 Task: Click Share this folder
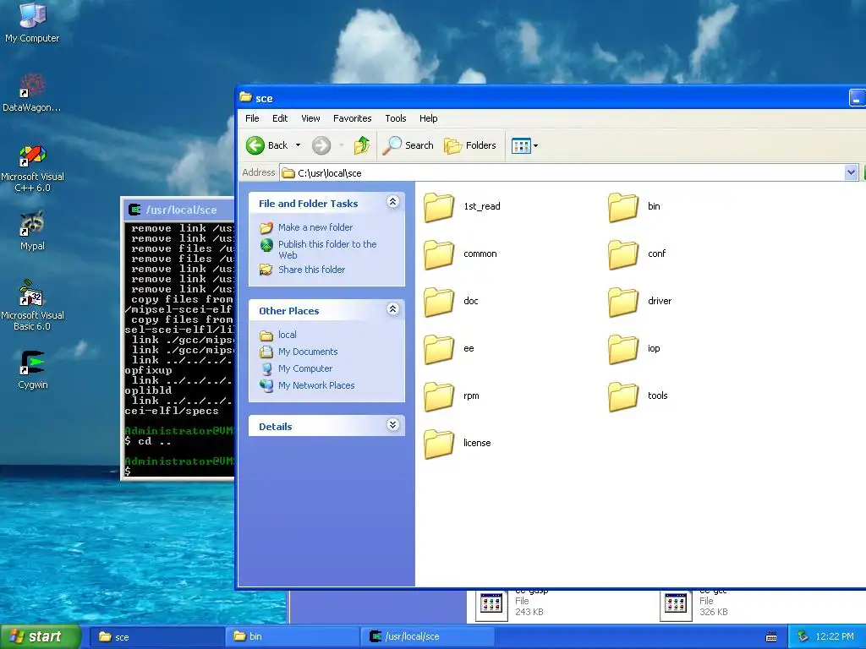[x=311, y=270]
